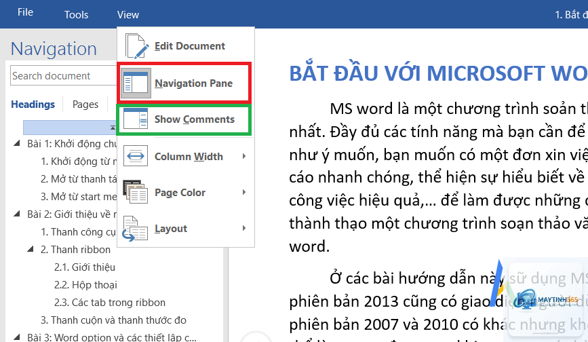The width and height of the screenshot is (588, 342).
Task: Expand the Layout submenu arrow
Action: (244, 228)
